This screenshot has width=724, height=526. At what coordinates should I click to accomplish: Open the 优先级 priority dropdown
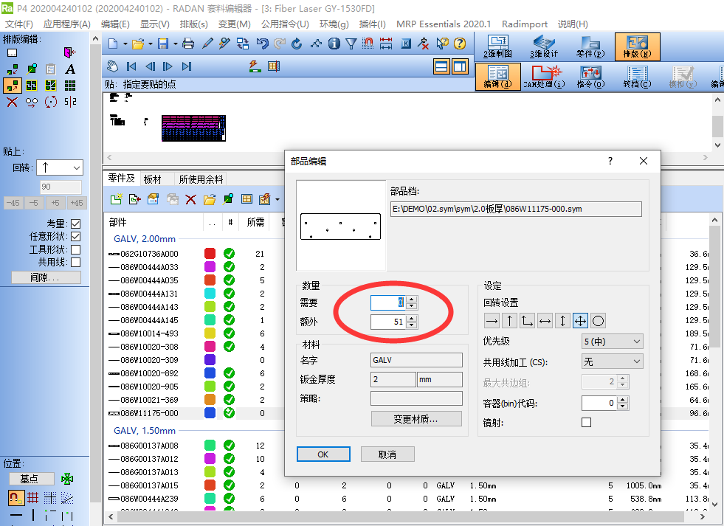coord(612,342)
